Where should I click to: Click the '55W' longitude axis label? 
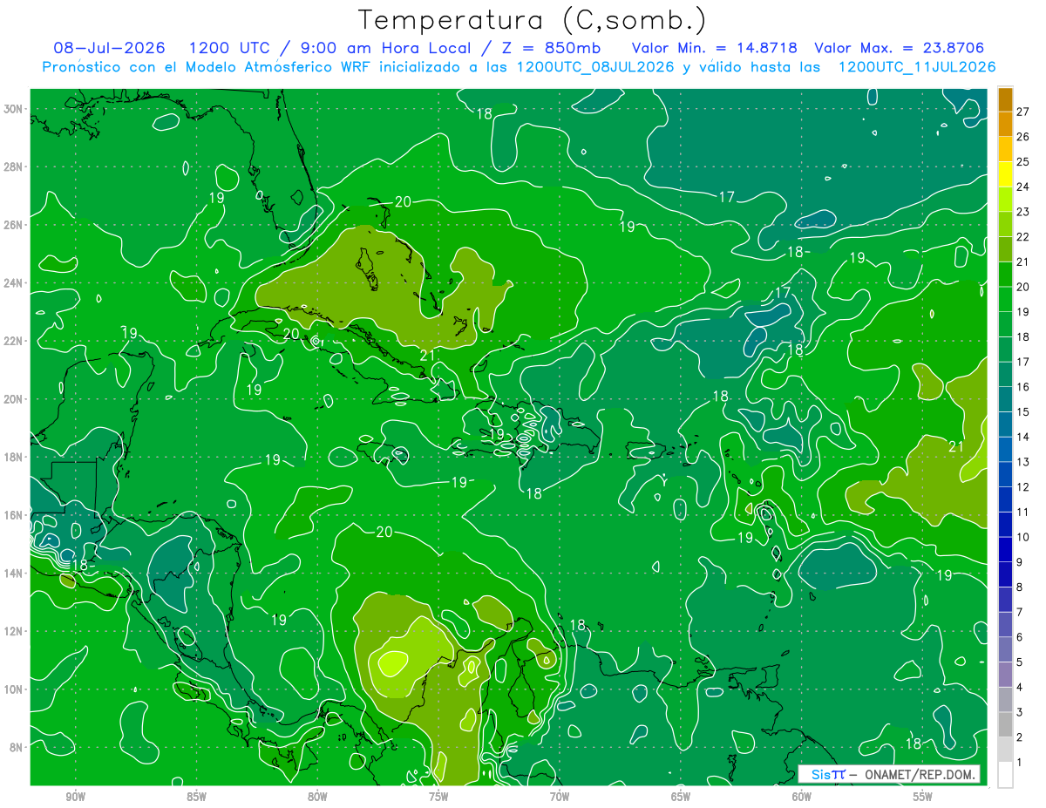click(x=923, y=797)
